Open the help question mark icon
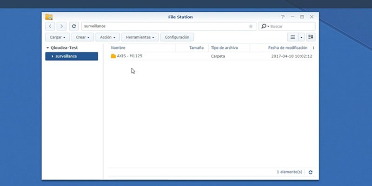This screenshot has height=186, width=372. coord(283,17)
